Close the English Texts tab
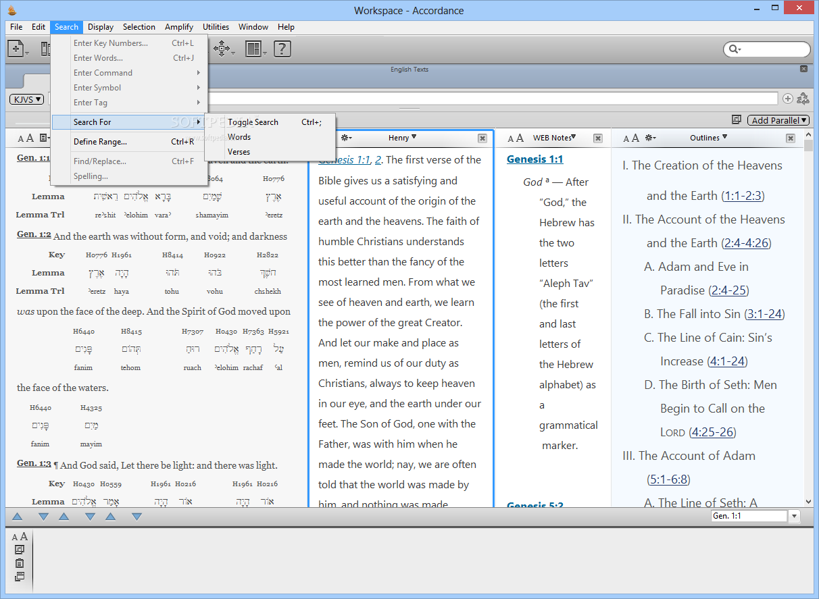819x599 pixels. tap(803, 69)
